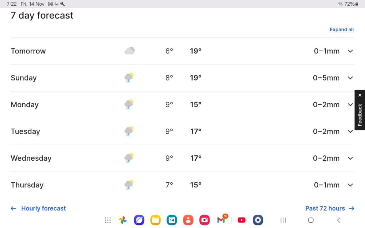This screenshot has width=365, height=228.
Task: Open the Settings app from the taskbar
Action: pos(257,220)
